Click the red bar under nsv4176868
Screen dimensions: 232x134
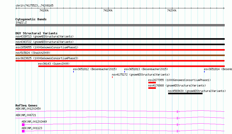152,88
